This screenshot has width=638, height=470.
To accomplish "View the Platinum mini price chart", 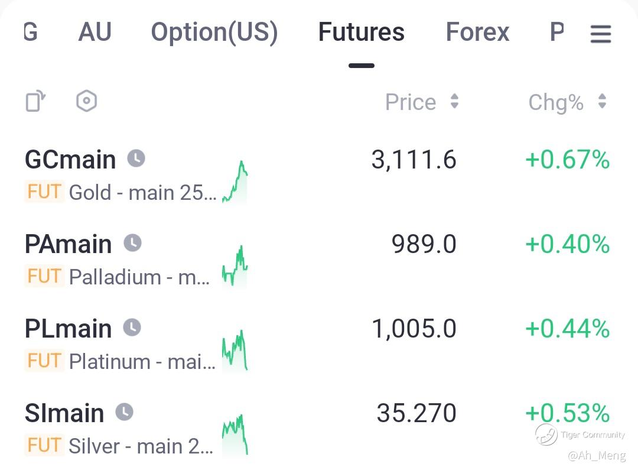I will pos(235,350).
